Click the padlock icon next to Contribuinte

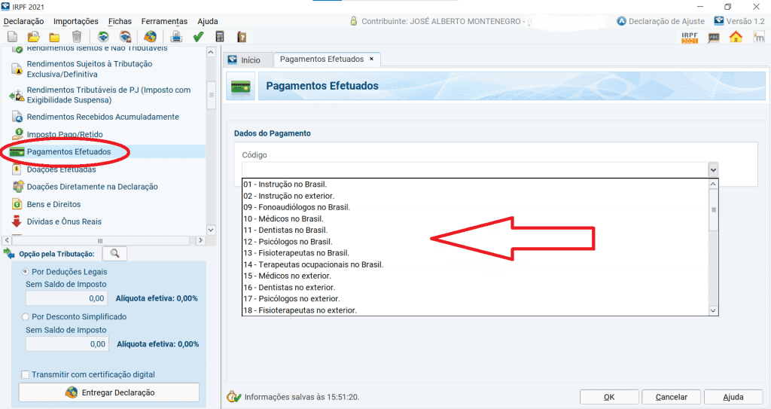pos(354,21)
